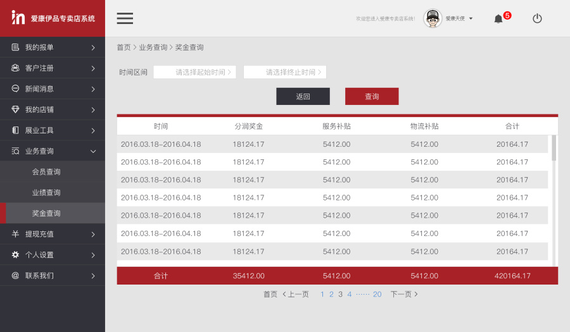Click the 欢迎您进入爱康专卖店系统 welcome text
The image size is (570, 332).
point(385,18)
